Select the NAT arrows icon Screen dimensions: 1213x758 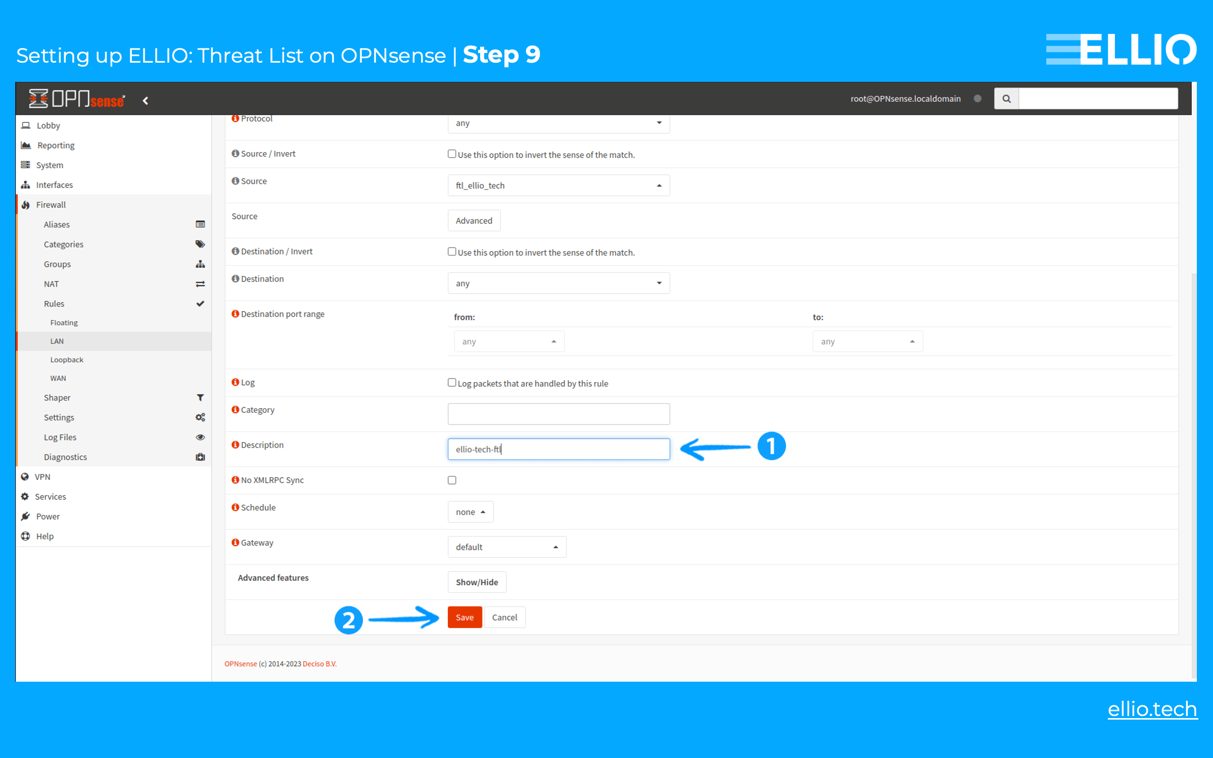tap(200, 283)
